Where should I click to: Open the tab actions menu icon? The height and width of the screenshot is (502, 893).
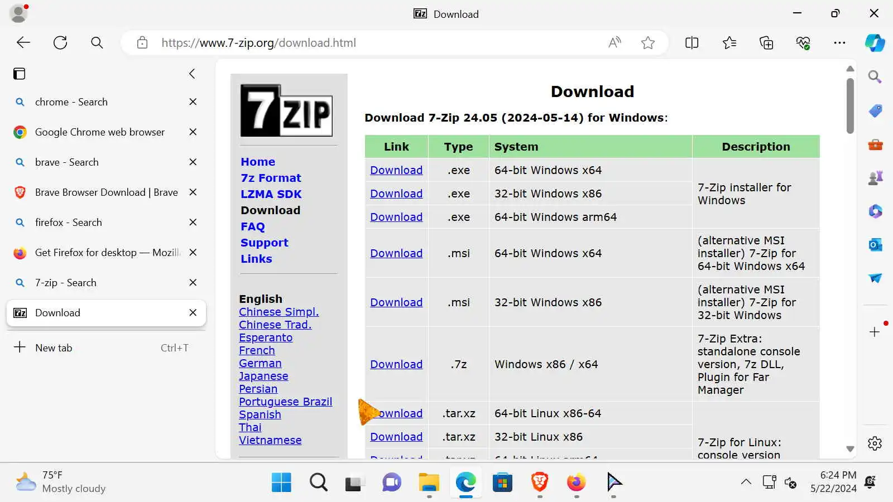pos(20,74)
